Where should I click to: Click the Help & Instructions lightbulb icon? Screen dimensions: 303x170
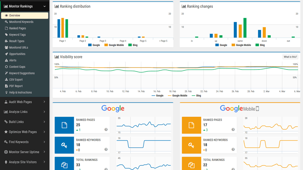point(6,93)
